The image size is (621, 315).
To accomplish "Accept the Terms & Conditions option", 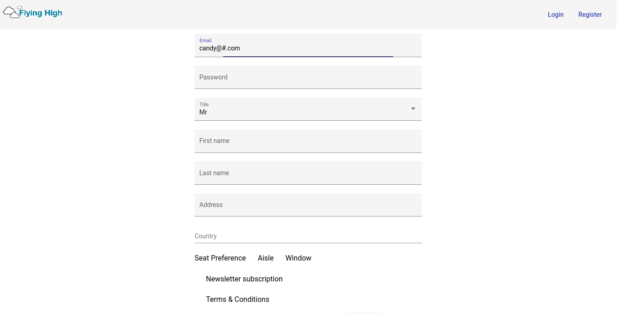I will [237, 299].
